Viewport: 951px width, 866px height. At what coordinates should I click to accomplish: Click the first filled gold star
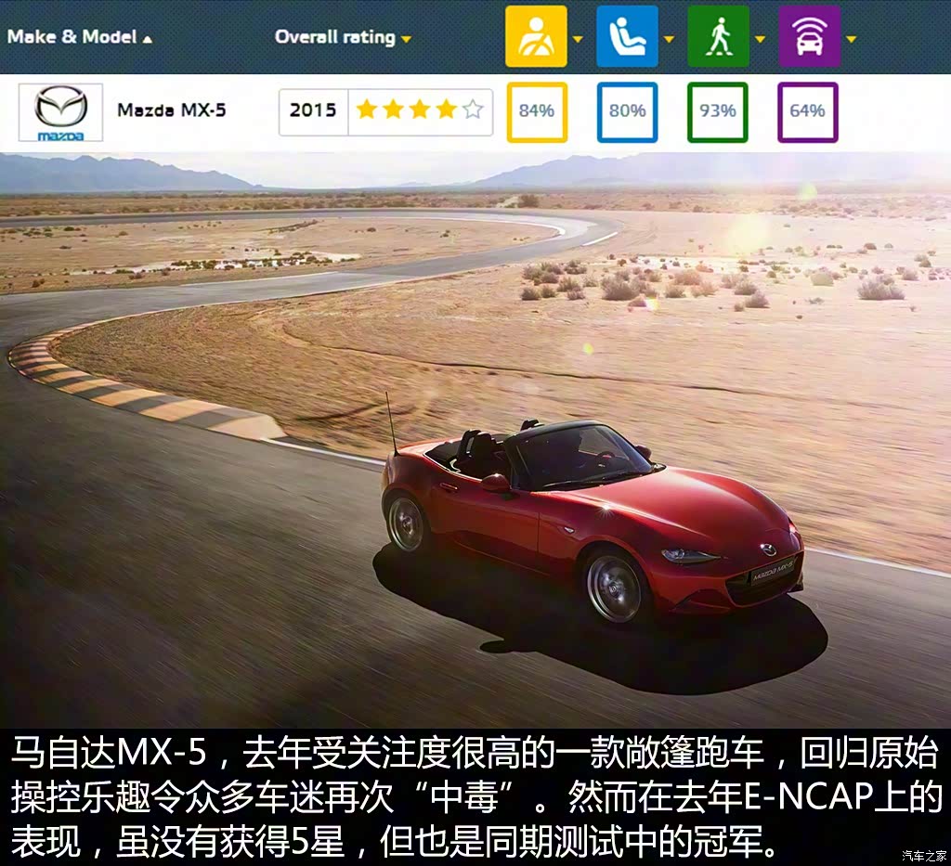pos(367,110)
